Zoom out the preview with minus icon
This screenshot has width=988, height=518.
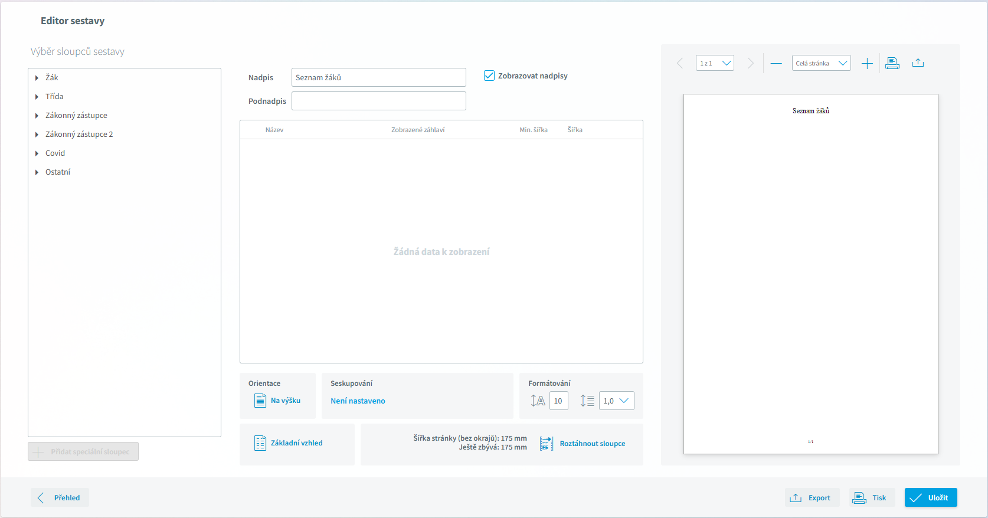pyautogui.click(x=776, y=64)
